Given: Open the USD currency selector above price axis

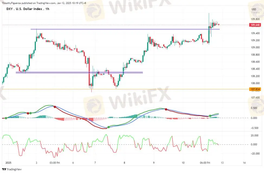Looking at the screenshot, I should tap(254, 9).
